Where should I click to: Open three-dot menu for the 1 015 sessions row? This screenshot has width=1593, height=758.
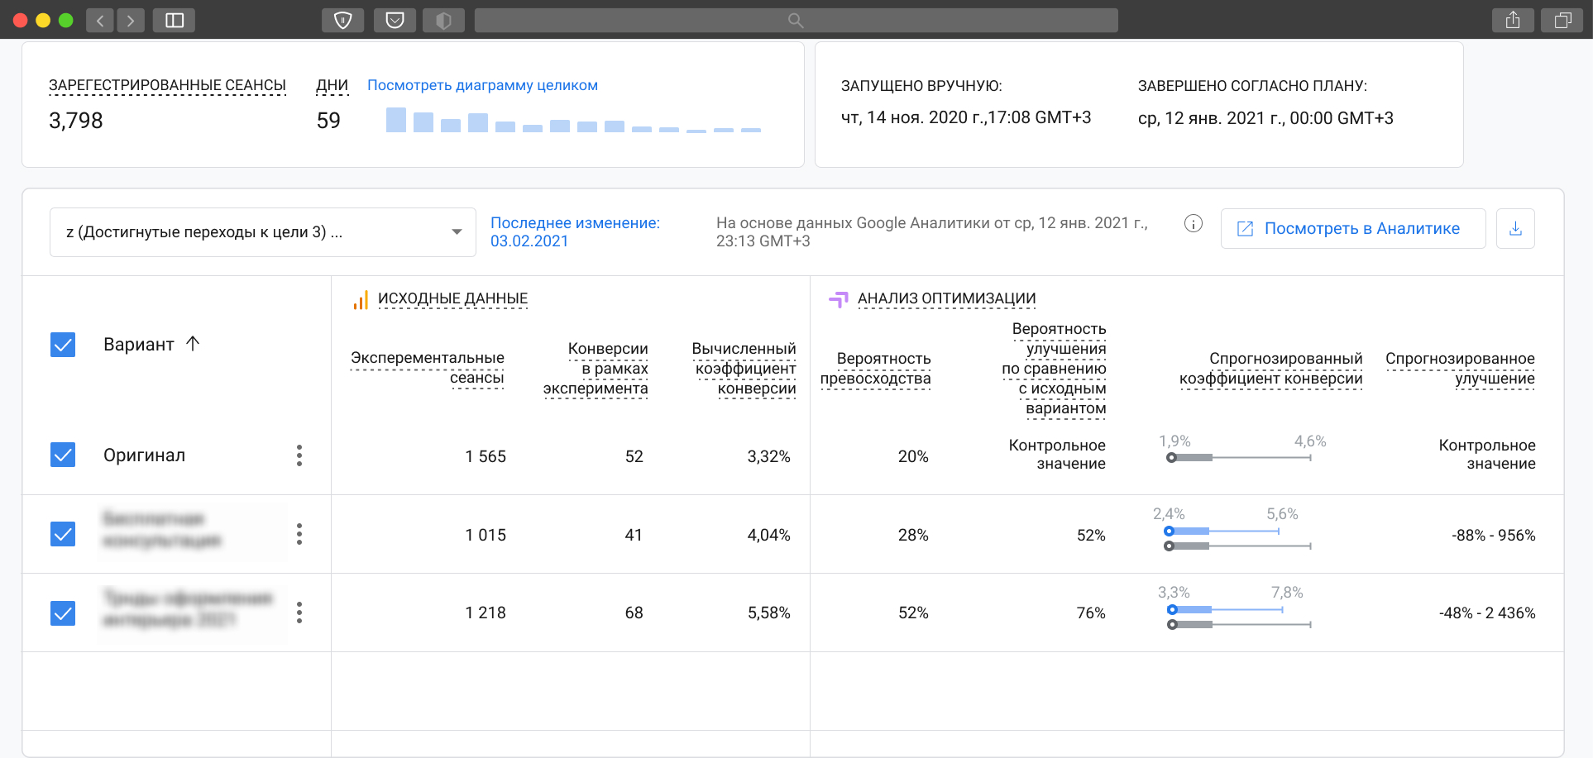tap(299, 534)
